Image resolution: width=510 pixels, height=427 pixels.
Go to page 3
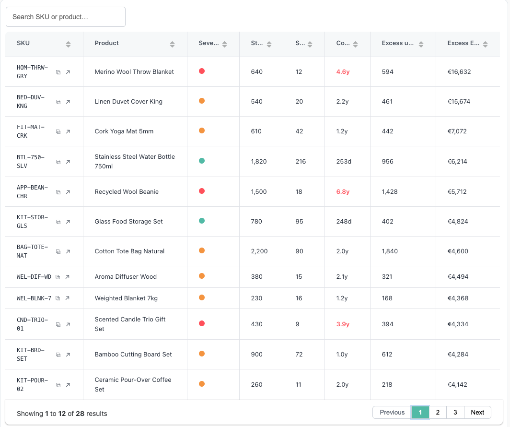click(x=455, y=412)
